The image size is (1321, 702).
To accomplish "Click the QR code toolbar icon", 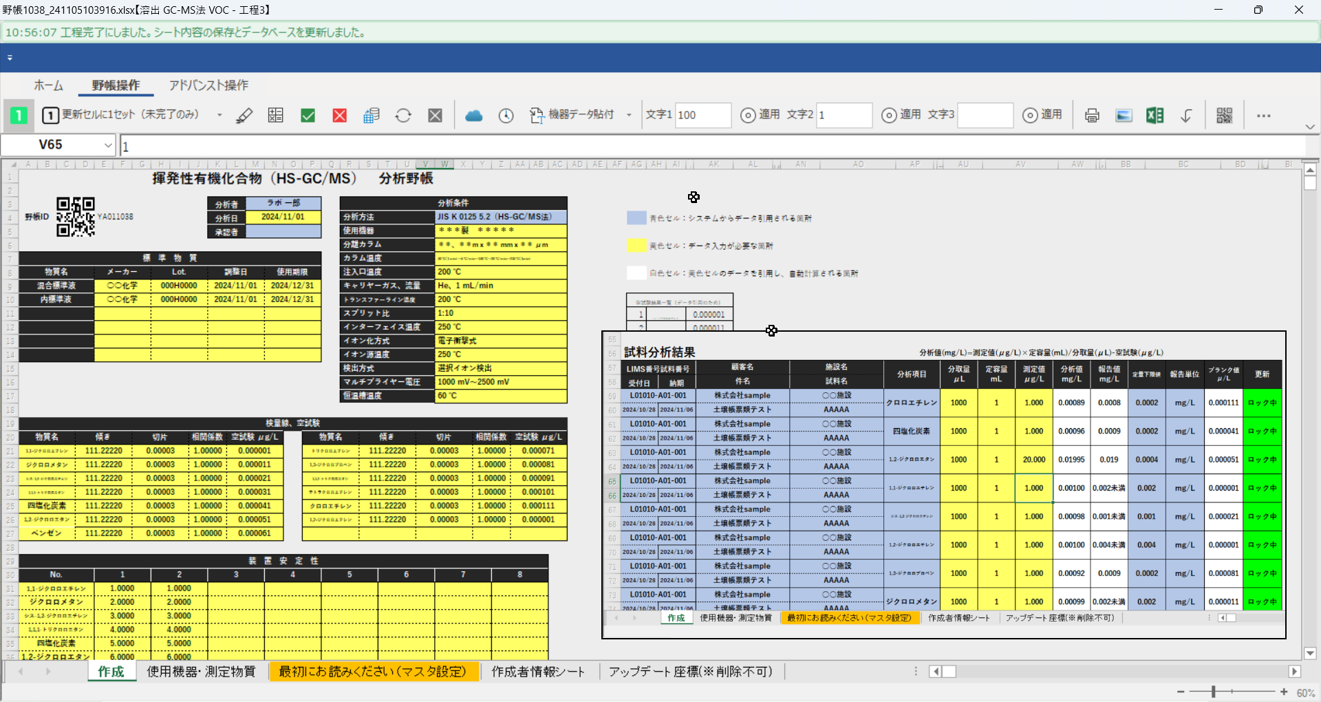I will [1225, 115].
